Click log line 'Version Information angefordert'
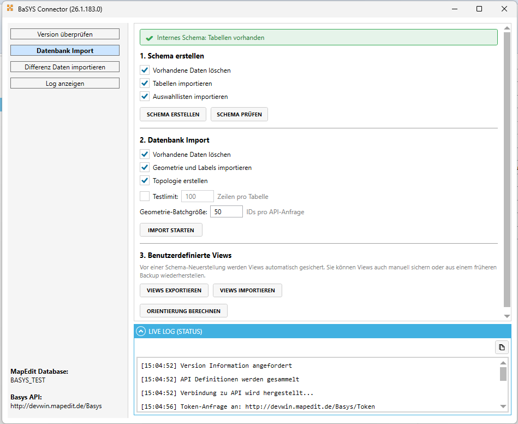 pos(216,366)
